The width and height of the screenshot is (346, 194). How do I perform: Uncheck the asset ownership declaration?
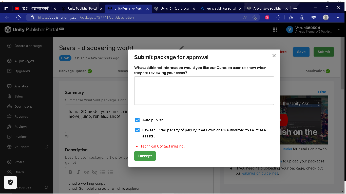coord(137,130)
